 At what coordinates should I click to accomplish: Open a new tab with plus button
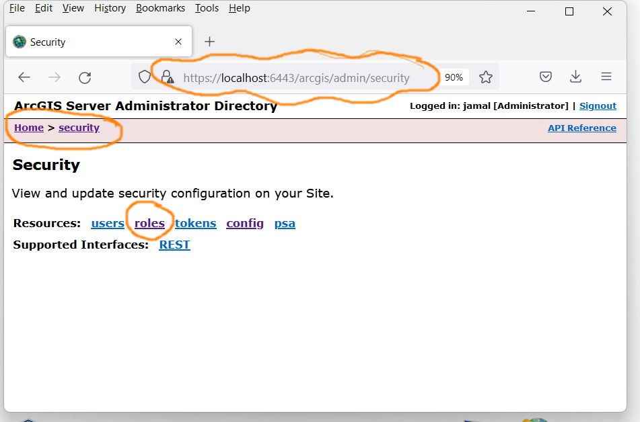pyautogui.click(x=209, y=42)
